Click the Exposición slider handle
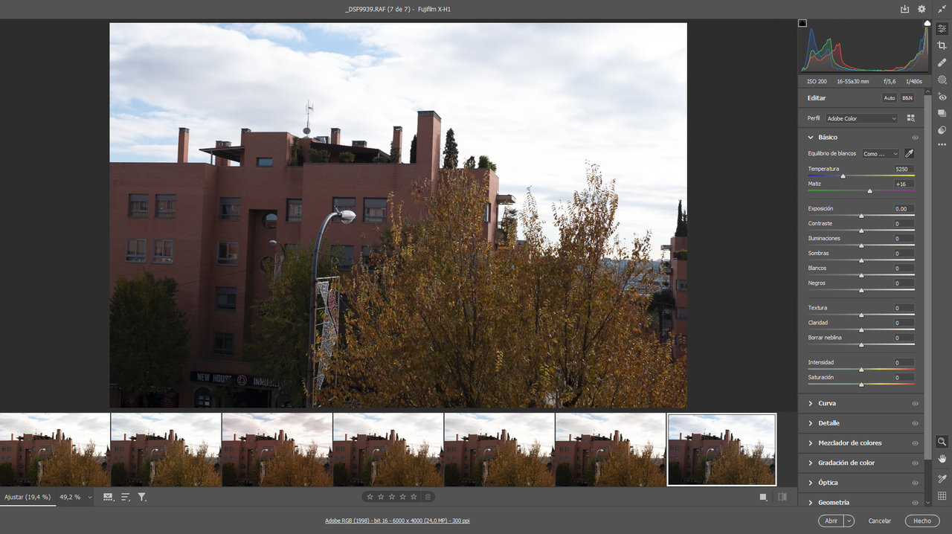Image resolution: width=952 pixels, height=534 pixels. [x=861, y=216]
